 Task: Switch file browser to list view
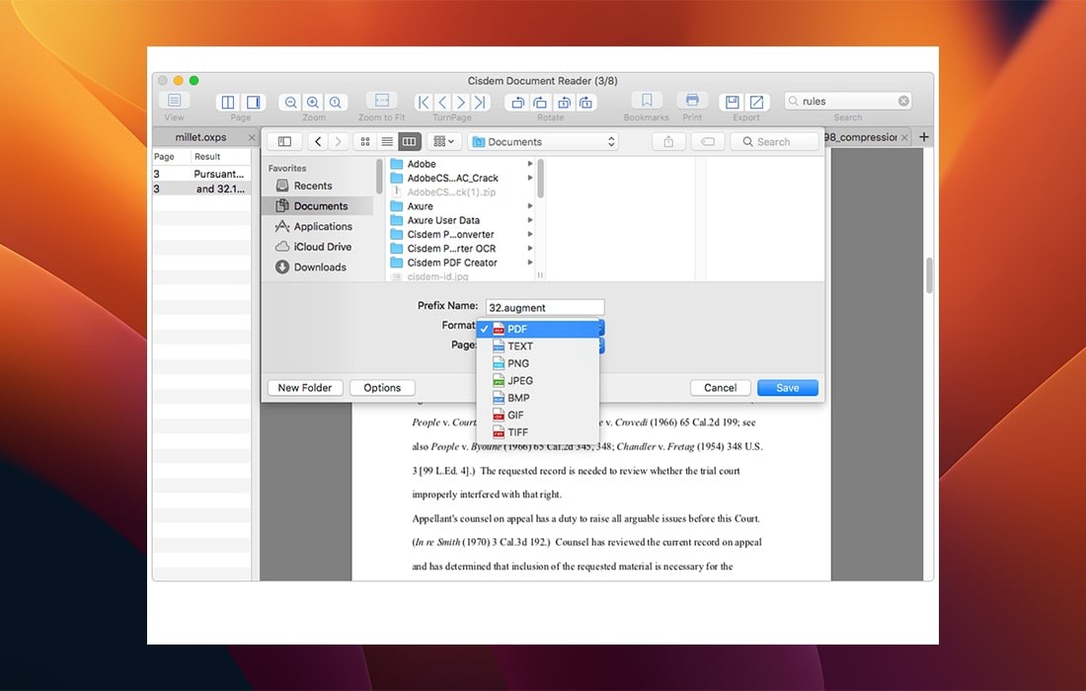click(x=387, y=142)
